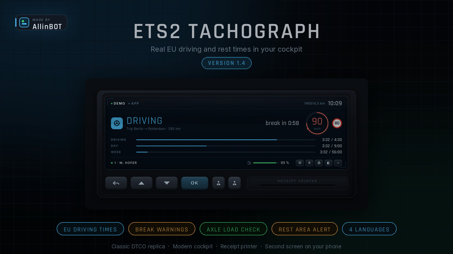Click the split panel layout icon

(328, 163)
